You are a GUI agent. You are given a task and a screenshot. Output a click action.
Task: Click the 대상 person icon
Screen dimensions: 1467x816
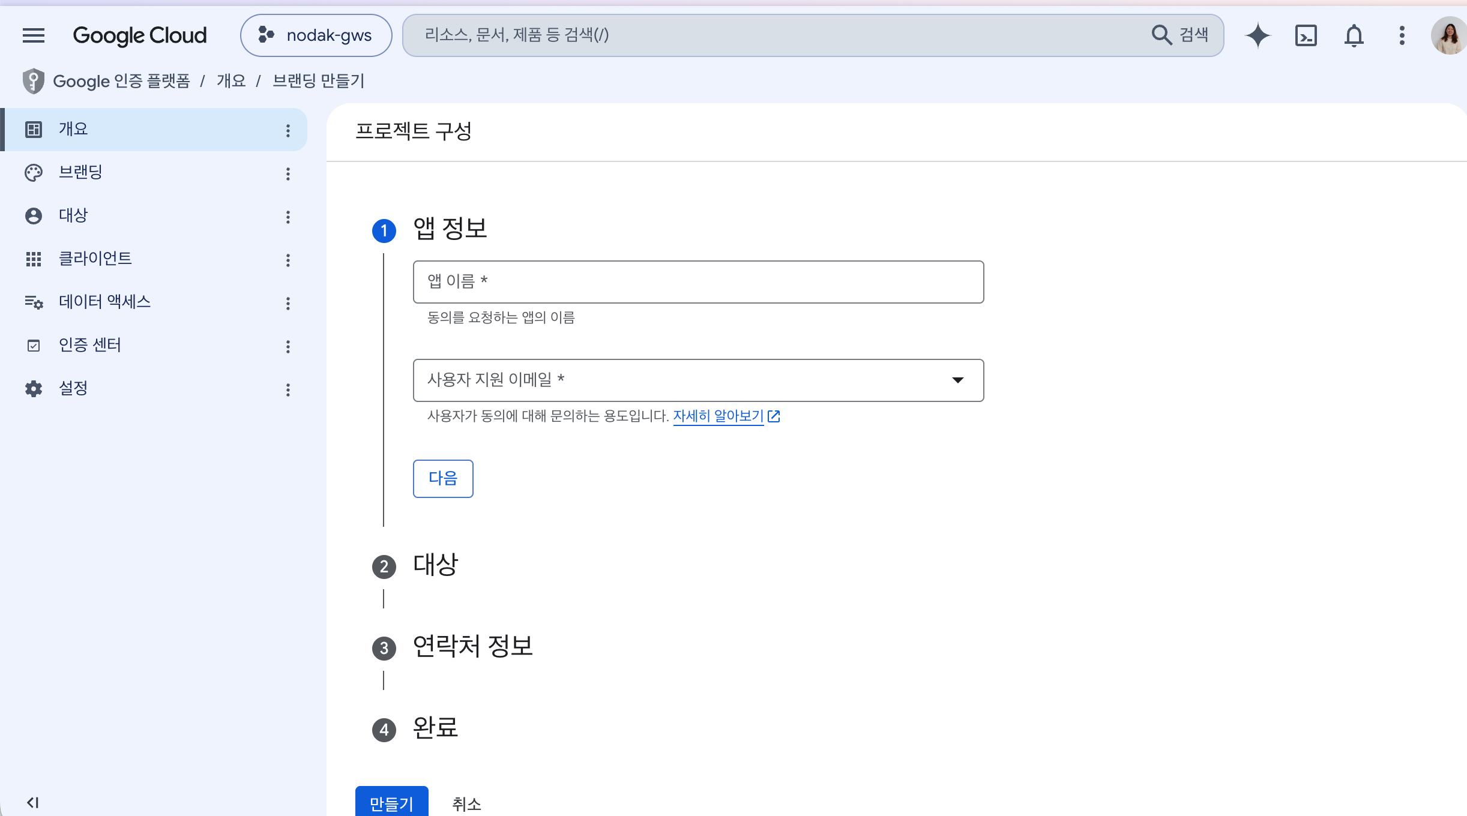point(34,216)
